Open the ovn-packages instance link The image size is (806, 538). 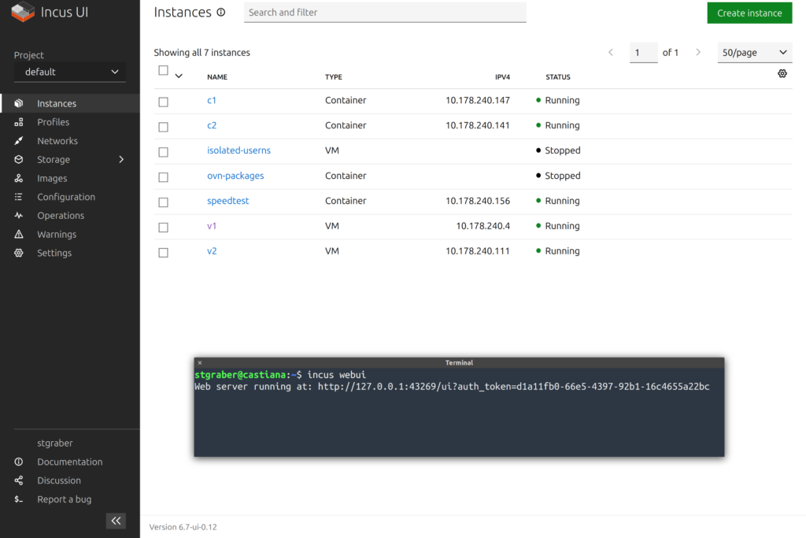[x=235, y=176]
